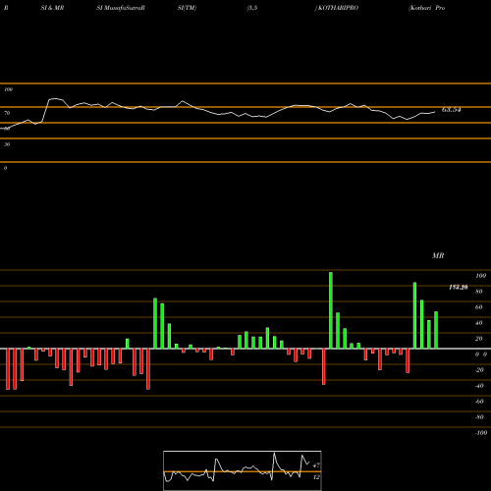Click the 30 level label on RSI axis
Viewport: 491px width, 491px height.
[x=7, y=144]
